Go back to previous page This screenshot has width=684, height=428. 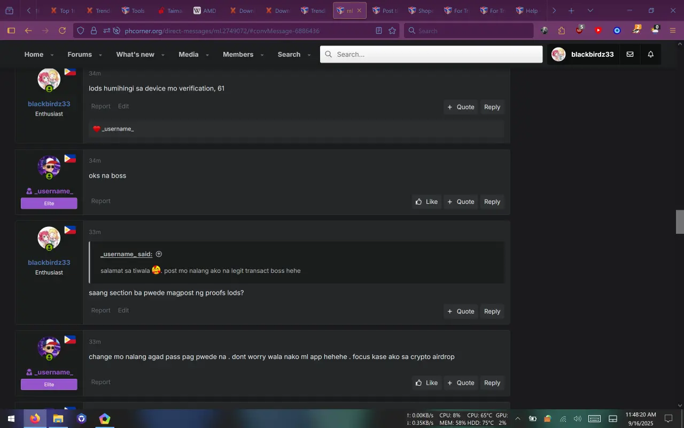tap(28, 30)
